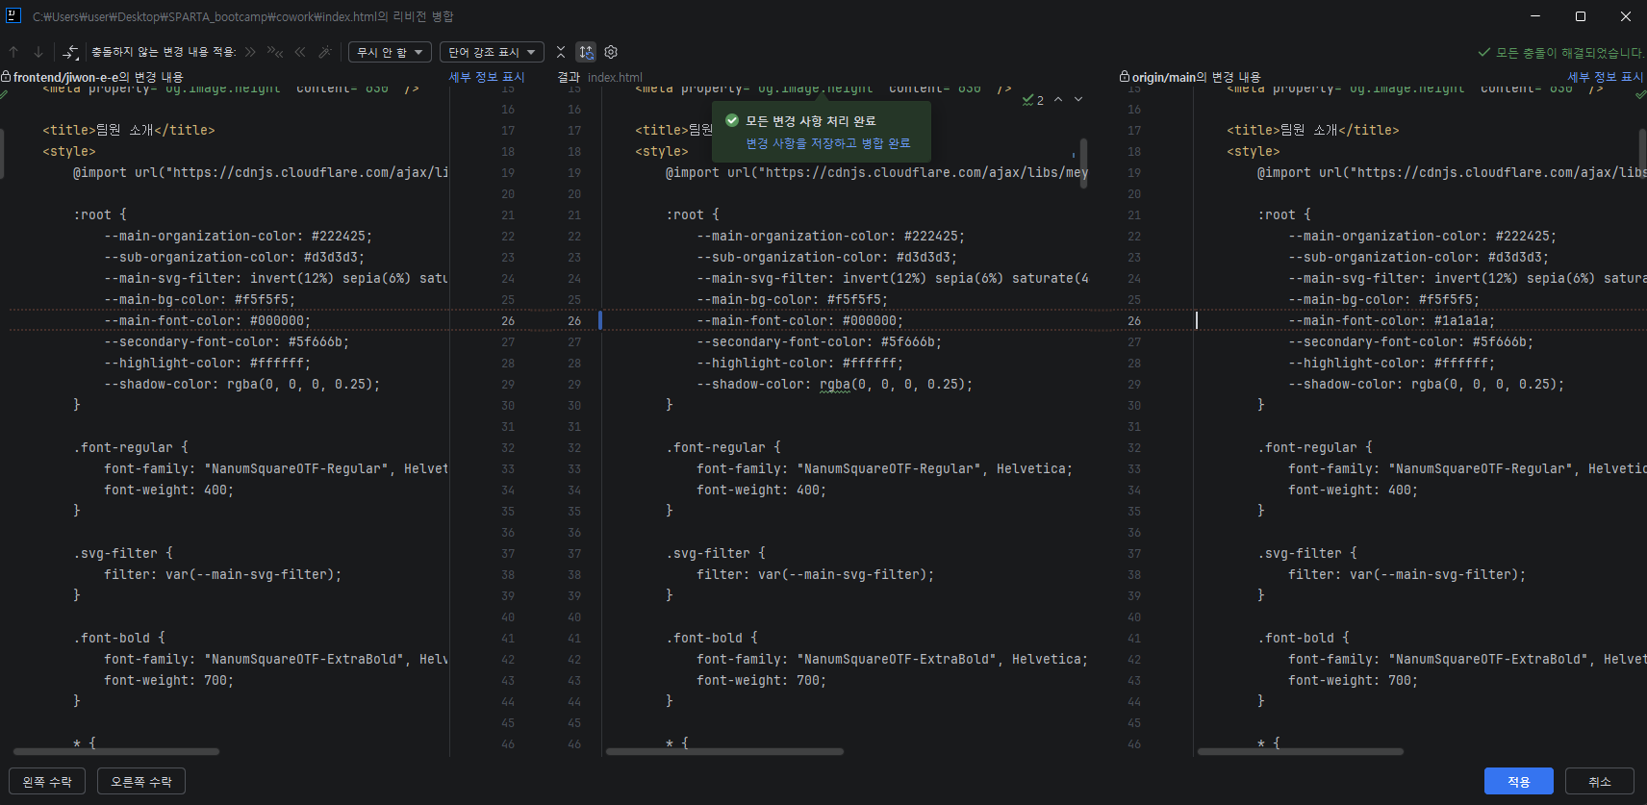Go to previous difference with up arrow
The image size is (1647, 805).
pos(13,52)
